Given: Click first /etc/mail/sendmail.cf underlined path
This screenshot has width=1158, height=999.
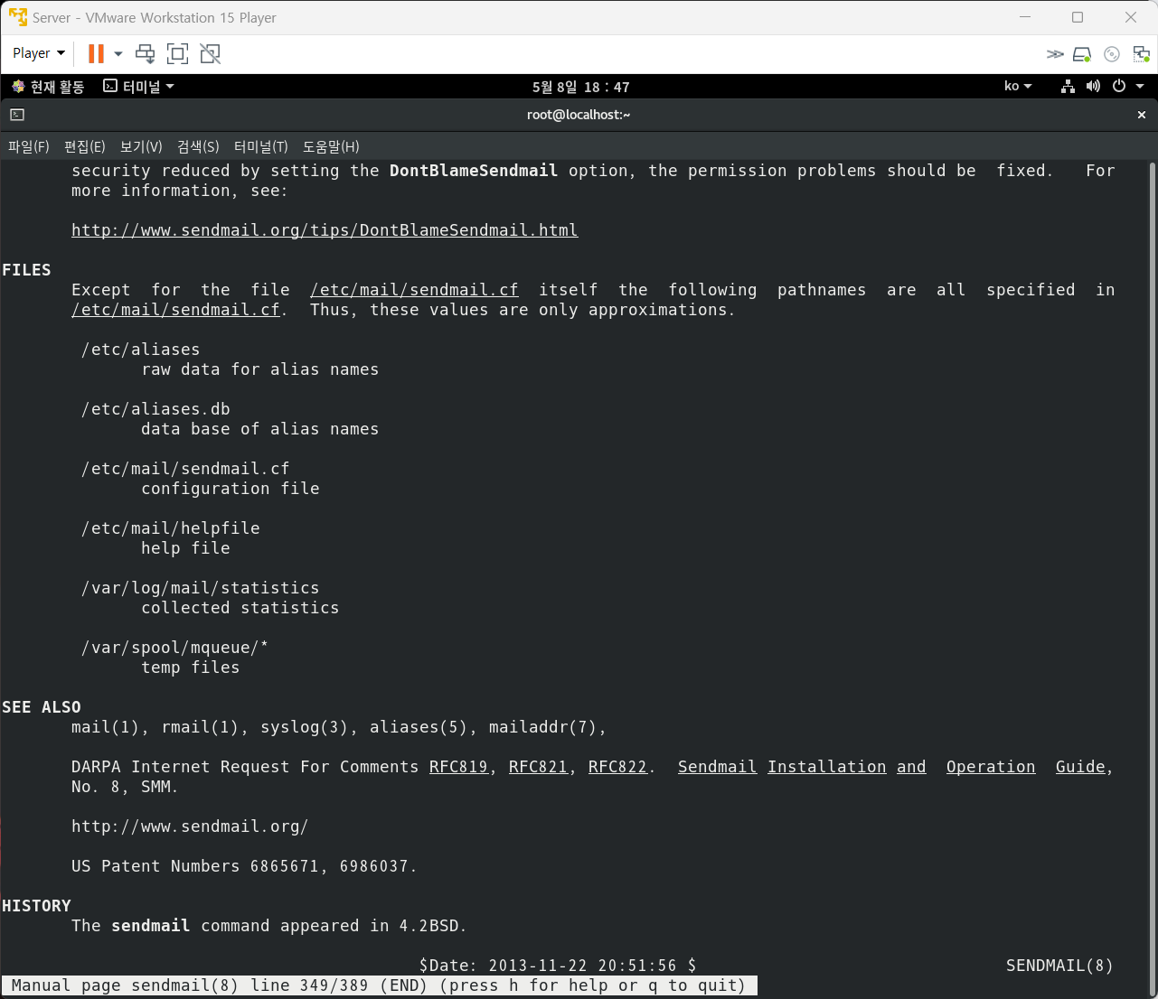Looking at the screenshot, I should pos(414,290).
